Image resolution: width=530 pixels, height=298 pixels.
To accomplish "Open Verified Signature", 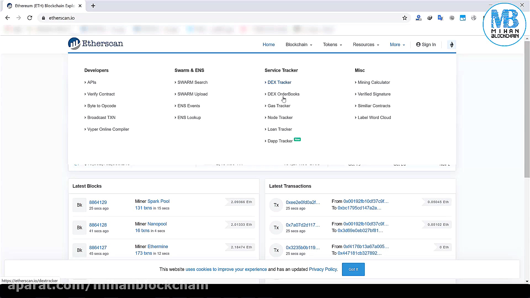I will tap(374, 94).
